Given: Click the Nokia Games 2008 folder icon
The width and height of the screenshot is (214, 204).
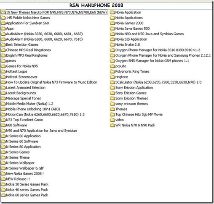Looking at the screenshot, I should 112,23.
